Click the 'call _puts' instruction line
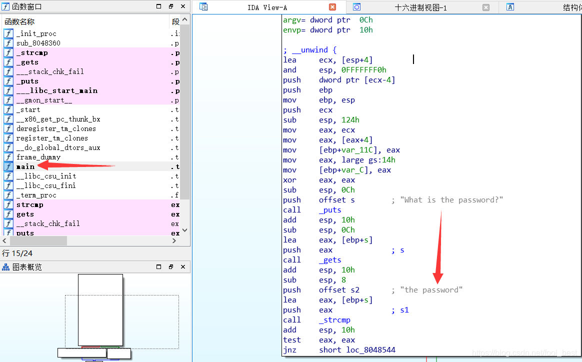 (x=312, y=210)
